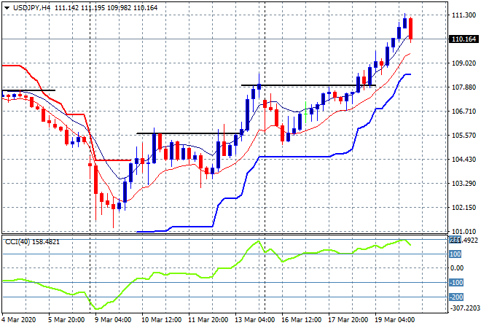Viewport: 481px width, 328px height.
Task: Click the CCI -100 level label
Action: tap(456, 282)
